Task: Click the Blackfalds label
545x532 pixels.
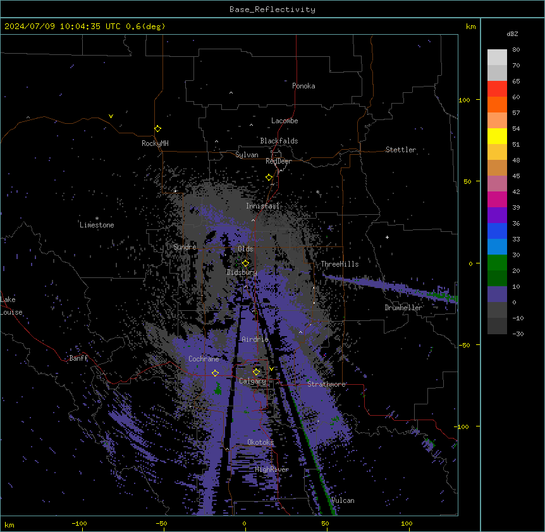Action: [x=279, y=141]
